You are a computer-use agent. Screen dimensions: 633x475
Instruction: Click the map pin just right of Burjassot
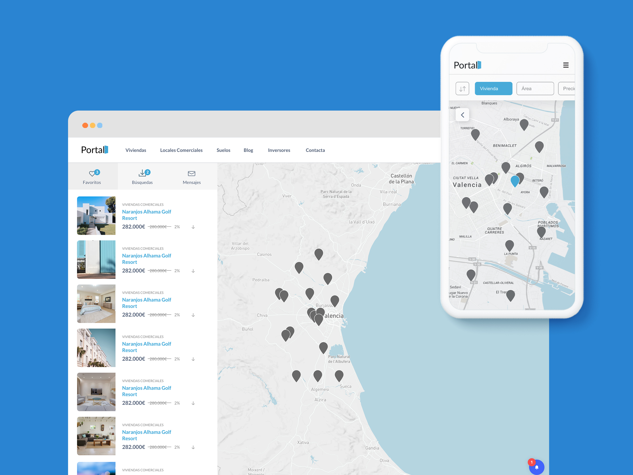(335, 301)
